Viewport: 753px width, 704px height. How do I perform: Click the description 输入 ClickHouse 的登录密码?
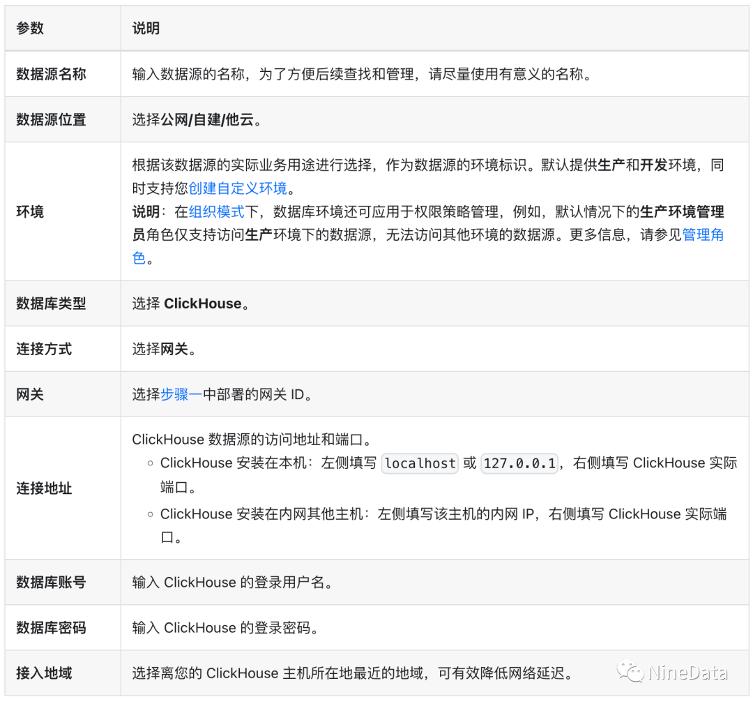pyautogui.click(x=225, y=627)
